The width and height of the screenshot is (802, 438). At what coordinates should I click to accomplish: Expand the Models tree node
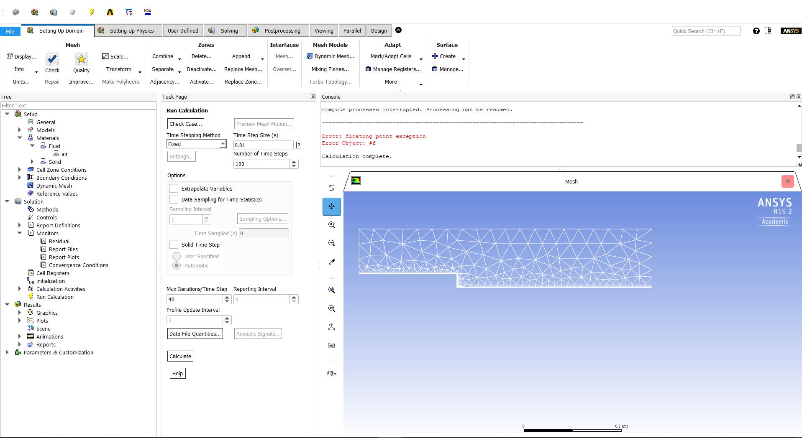(x=20, y=130)
